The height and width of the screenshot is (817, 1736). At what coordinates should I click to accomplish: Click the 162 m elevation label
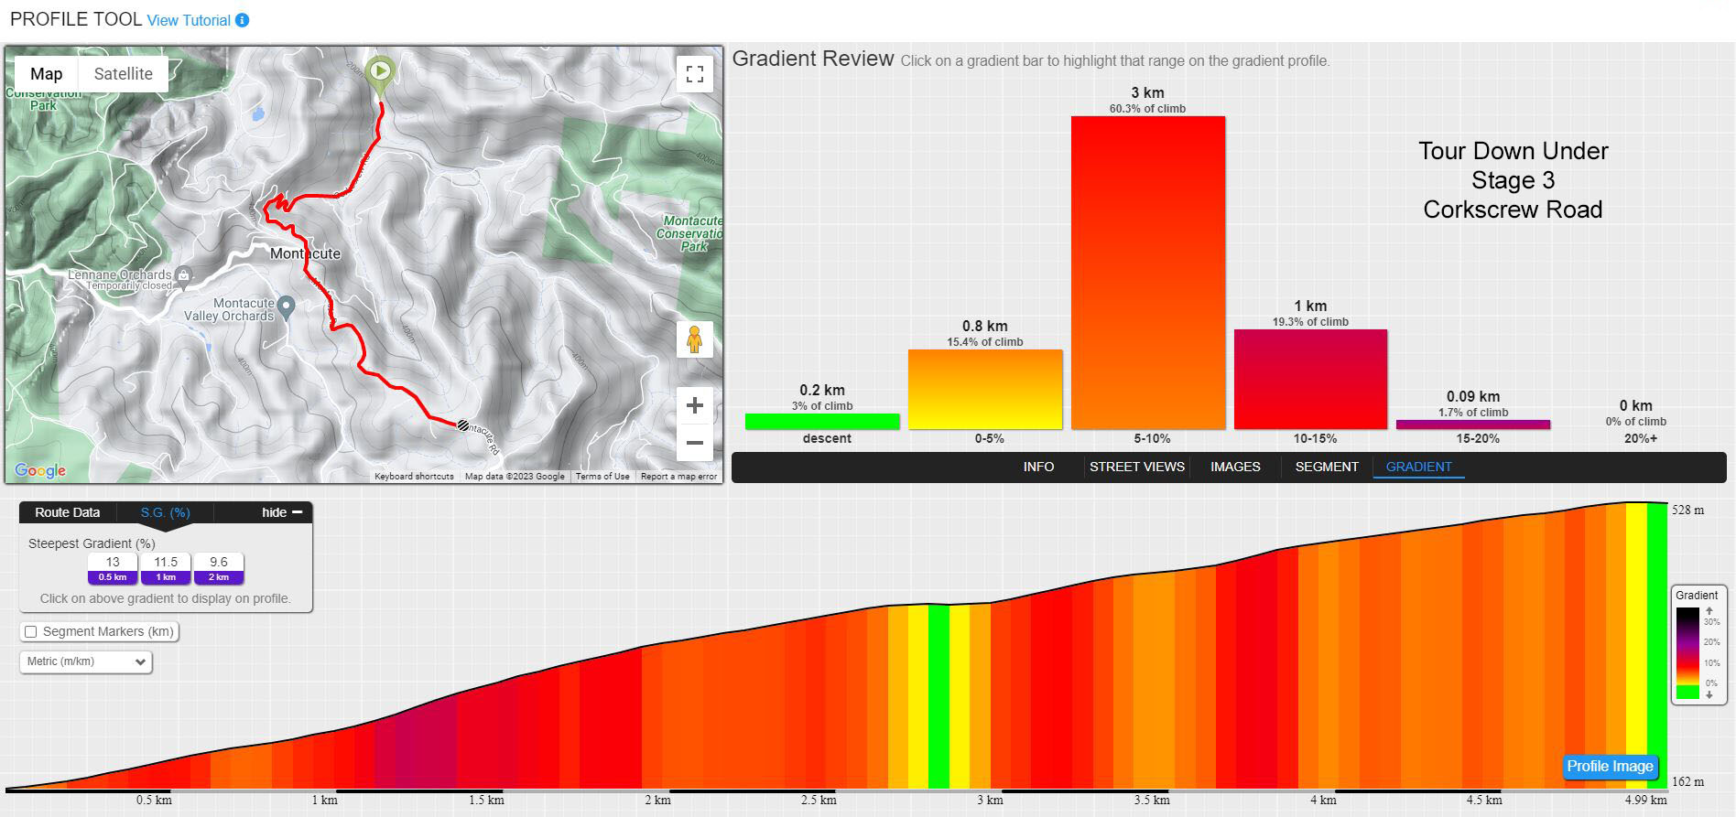coord(1687,781)
